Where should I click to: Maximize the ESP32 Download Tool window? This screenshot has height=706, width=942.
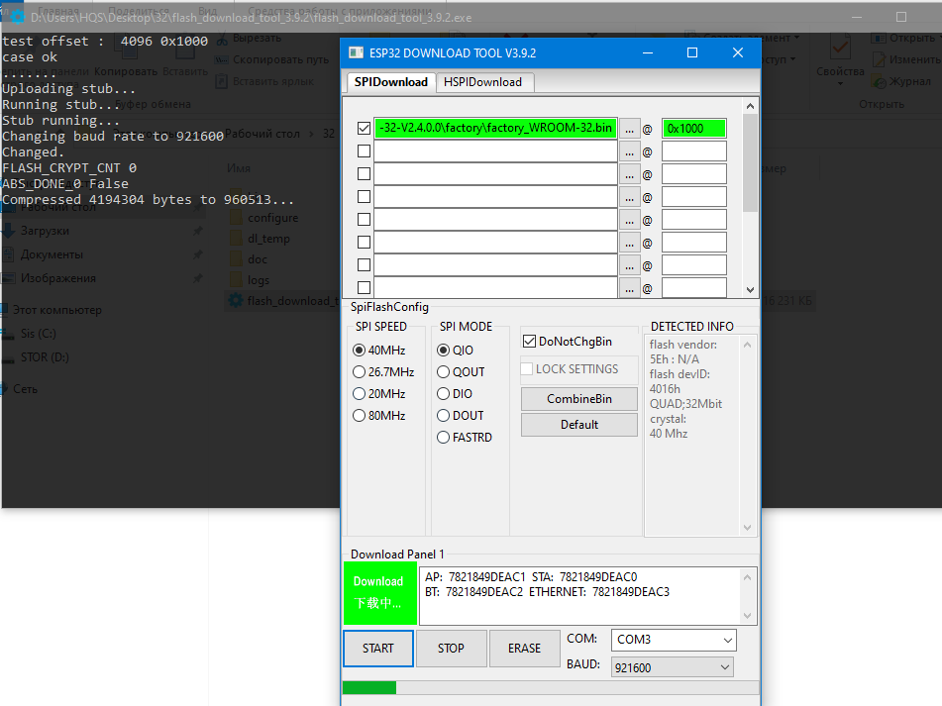coord(692,52)
